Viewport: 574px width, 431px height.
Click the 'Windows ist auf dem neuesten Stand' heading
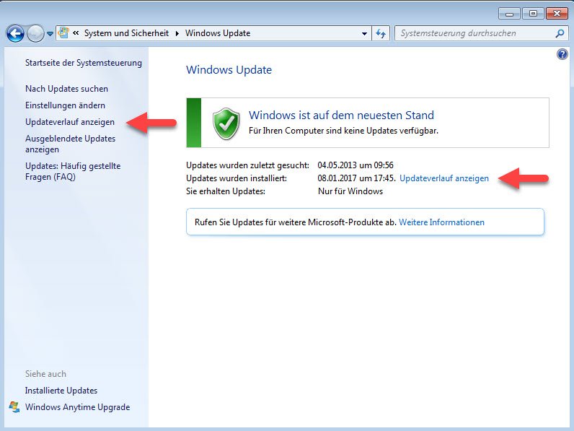click(x=341, y=115)
